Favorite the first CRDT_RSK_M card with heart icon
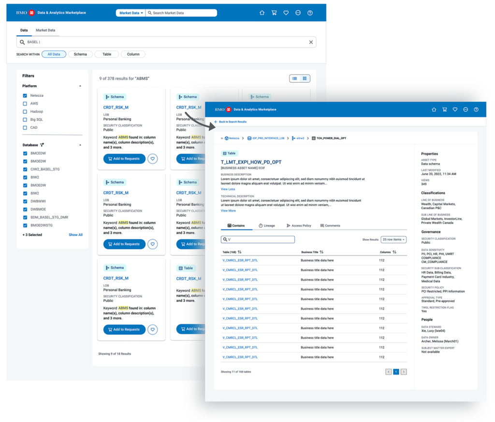495x422 pixels. (x=152, y=159)
